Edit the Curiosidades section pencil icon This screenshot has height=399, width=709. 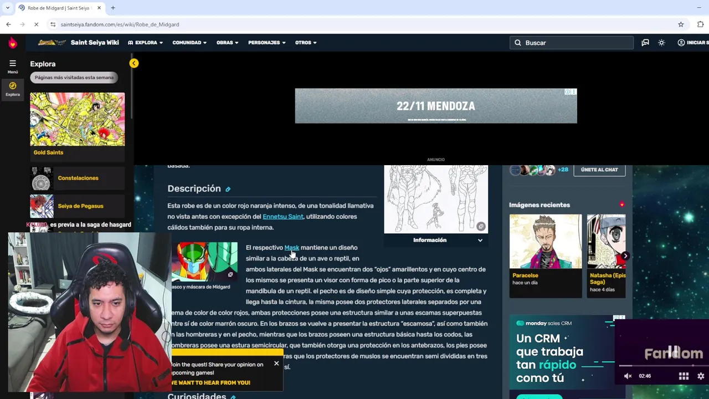(x=233, y=397)
